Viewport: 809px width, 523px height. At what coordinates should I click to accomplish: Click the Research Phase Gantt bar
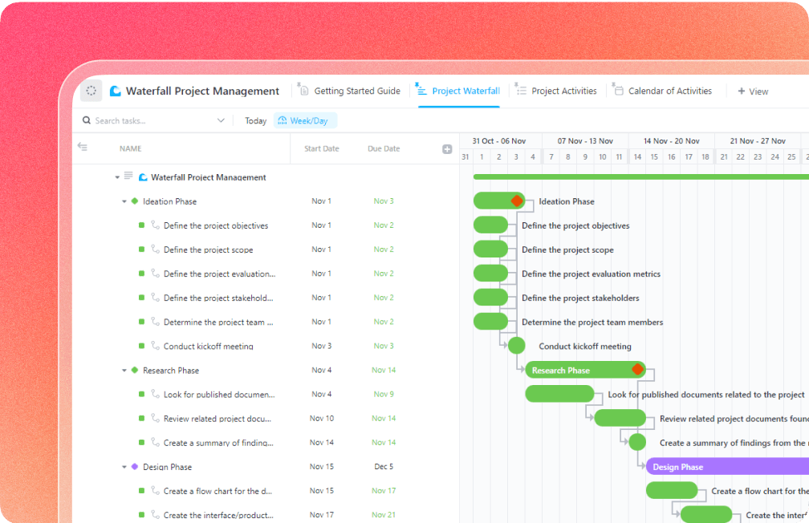click(x=585, y=370)
